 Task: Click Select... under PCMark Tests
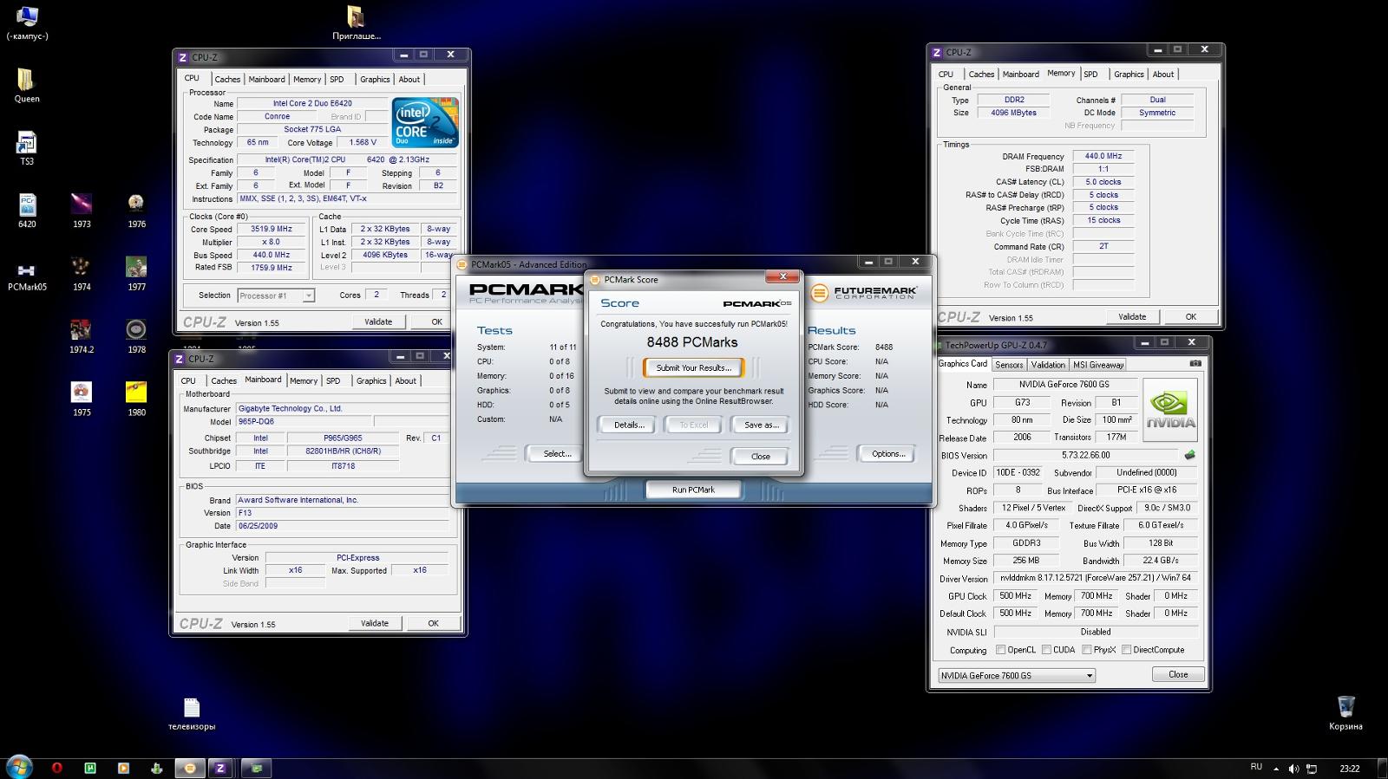(557, 453)
